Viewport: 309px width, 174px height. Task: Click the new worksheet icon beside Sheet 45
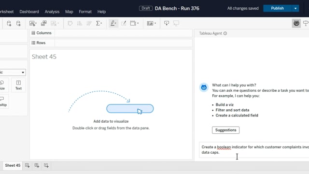27,165
